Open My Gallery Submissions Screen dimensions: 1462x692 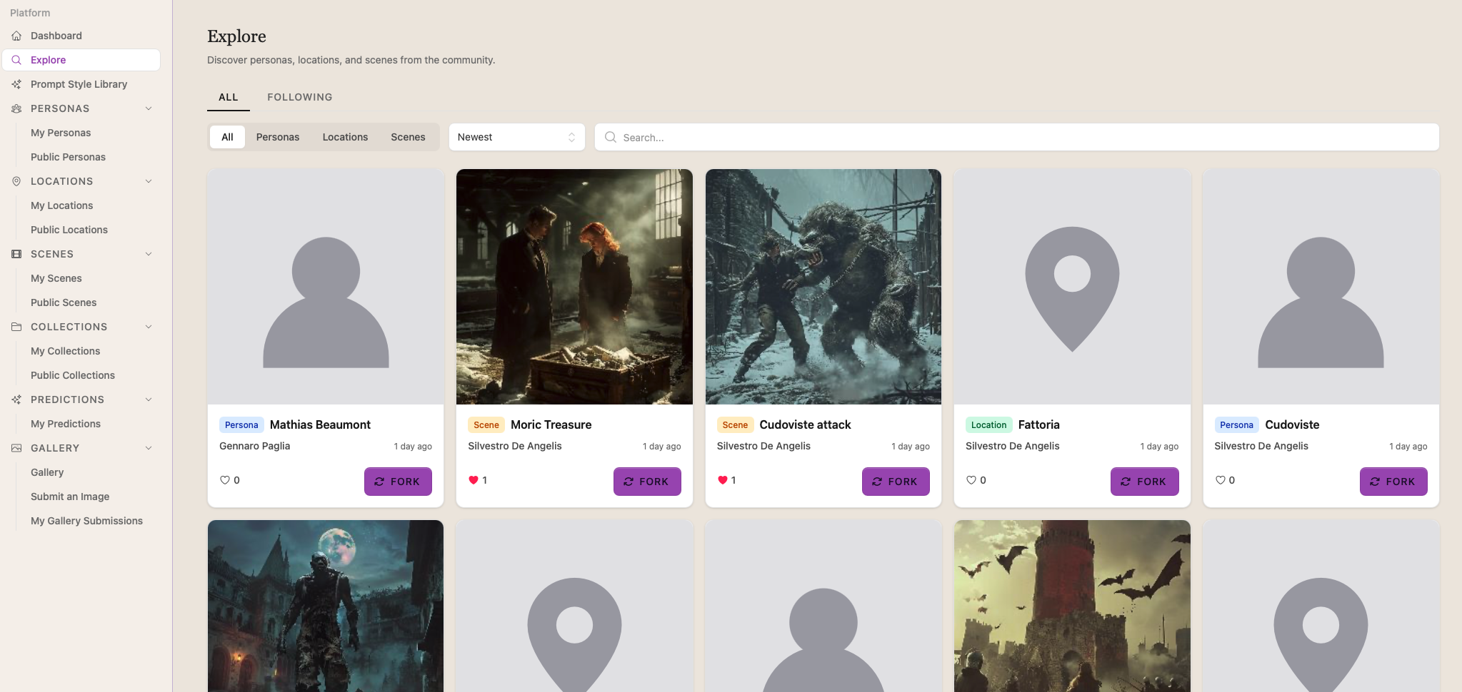[x=86, y=521]
